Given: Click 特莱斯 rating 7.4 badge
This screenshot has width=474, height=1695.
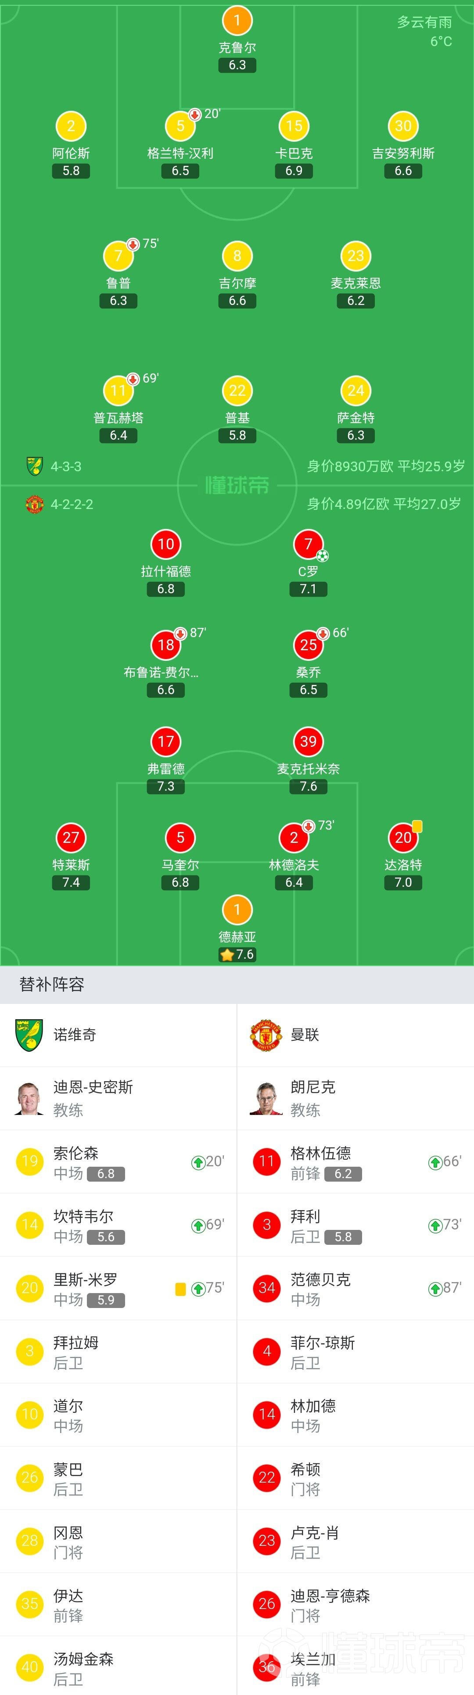Looking at the screenshot, I should (71, 882).
